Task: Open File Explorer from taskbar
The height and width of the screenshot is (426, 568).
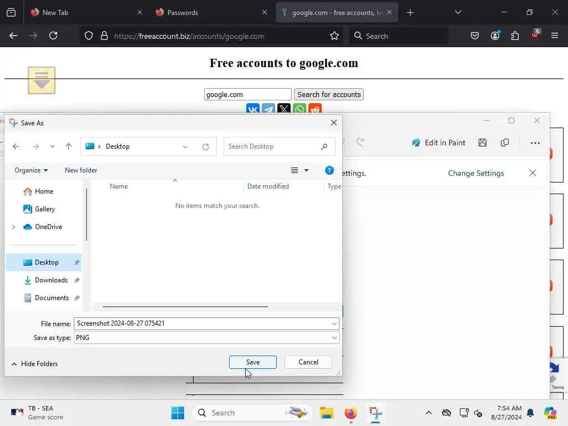Action: pos(326,413)
